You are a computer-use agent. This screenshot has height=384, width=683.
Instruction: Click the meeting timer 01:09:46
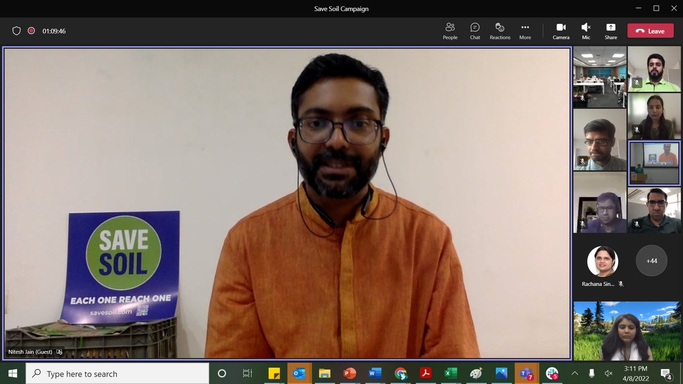[54, 31]
